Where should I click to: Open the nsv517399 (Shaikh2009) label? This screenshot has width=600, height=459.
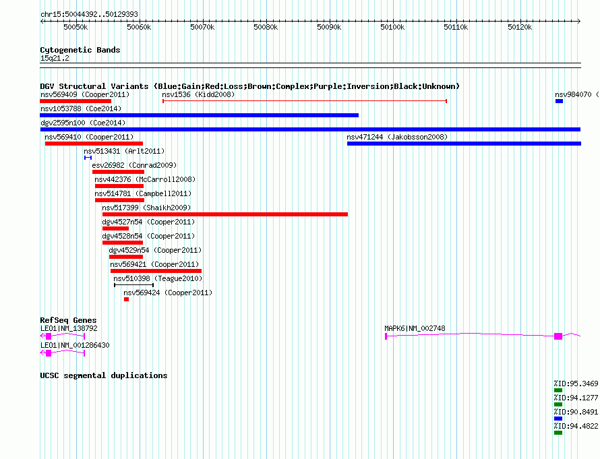point(146,208)
